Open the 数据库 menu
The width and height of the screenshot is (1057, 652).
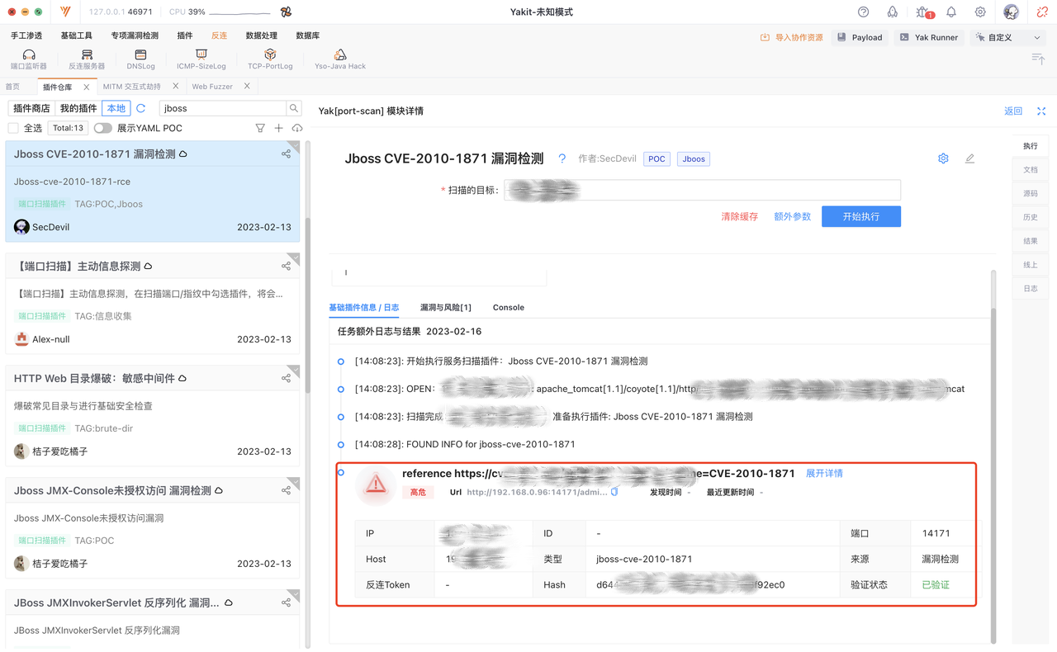pos(308,36)
